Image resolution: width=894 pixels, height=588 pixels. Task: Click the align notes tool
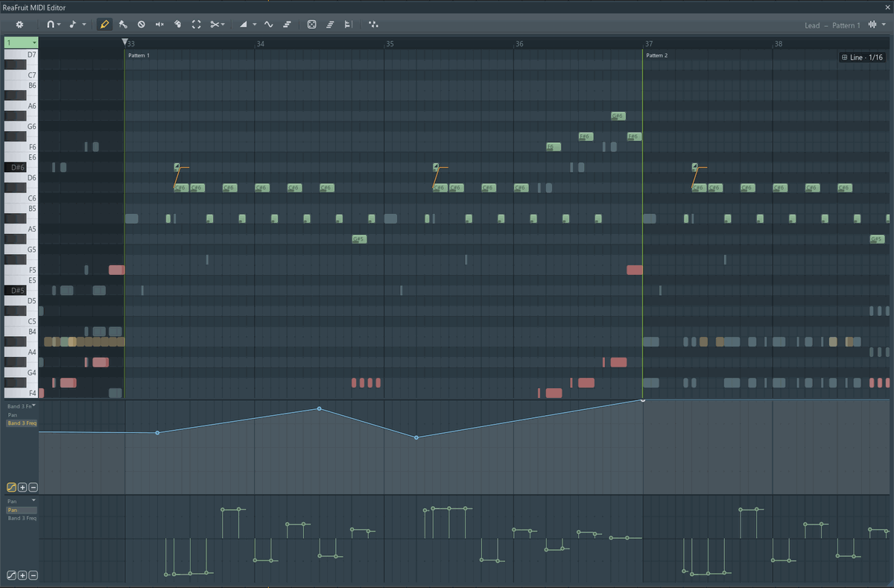click(348, 25)
